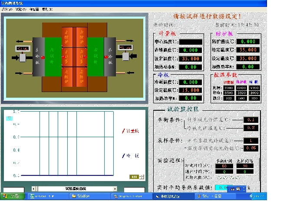Click the left pump box beside cold plate
This screenshot has height=221, width=290.
[22, 57]
